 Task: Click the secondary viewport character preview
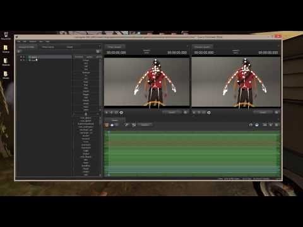tap(236, 82)
